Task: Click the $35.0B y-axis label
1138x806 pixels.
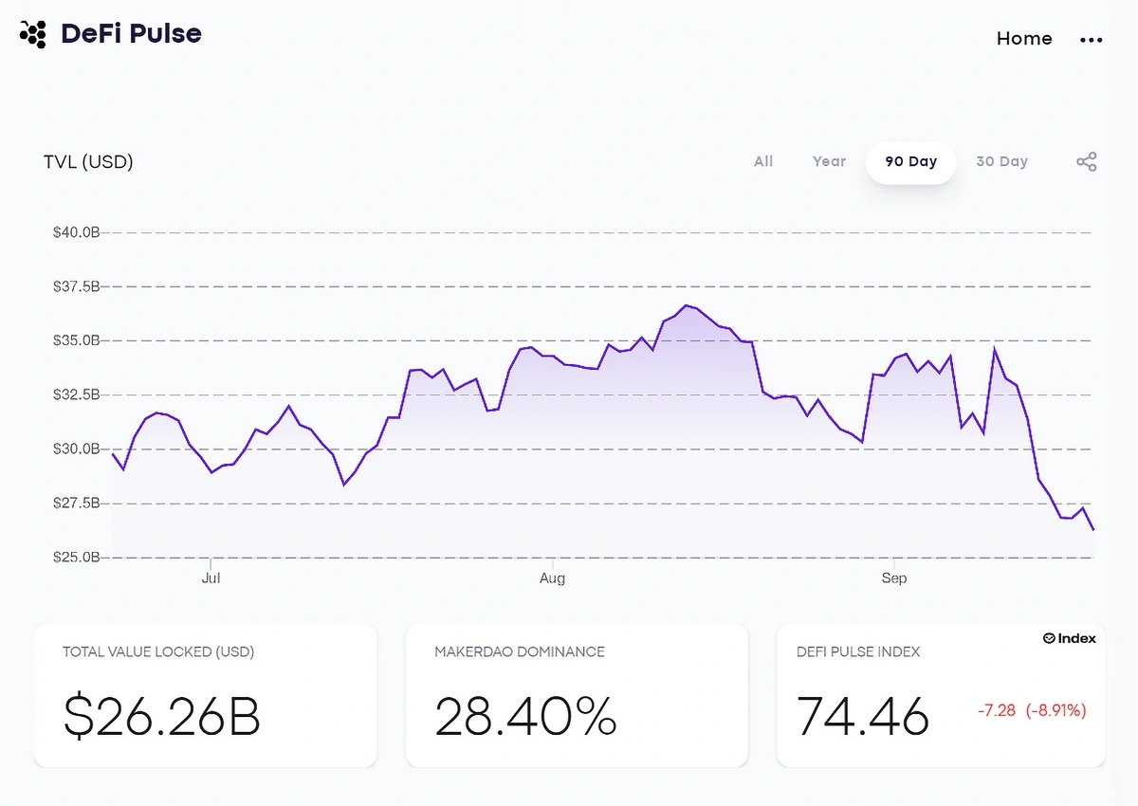Action: (76, 340)
